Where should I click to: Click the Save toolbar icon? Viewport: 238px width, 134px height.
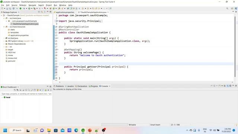click(7, 9)
